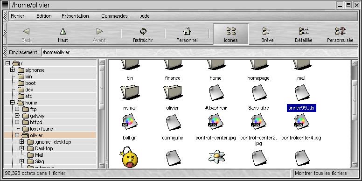Collapse the olivier folder tree node
The image size is (362, 181).
tap(17, 135)
